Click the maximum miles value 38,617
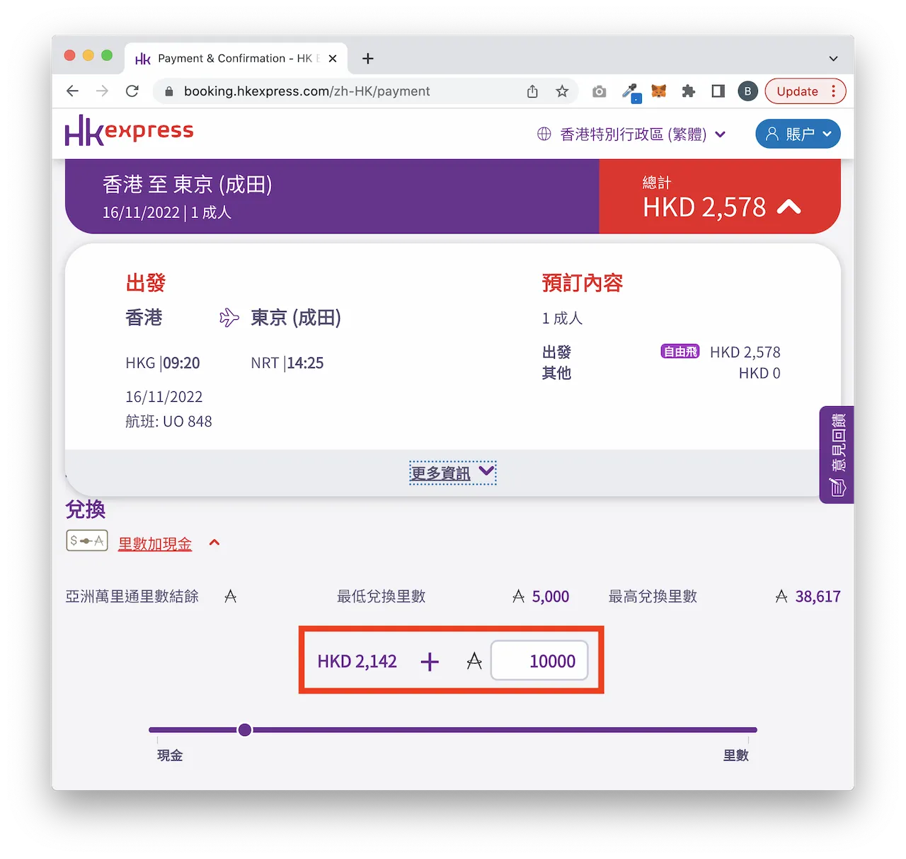 (x=818, y=596)
